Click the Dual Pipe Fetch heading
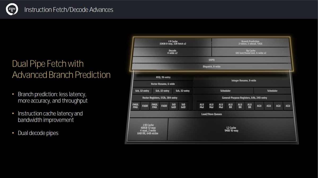Image resolution: width=318 pixels, height=178 pixels. click(48, 64)
